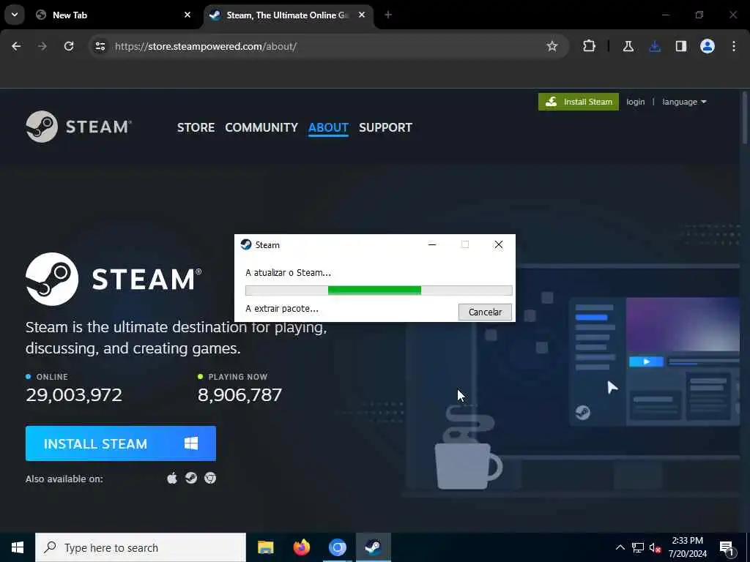Image resolution: width=750 pixels, height=562 pixels.
Task: Click the muted volume tray icon
Action: point(655,547)
